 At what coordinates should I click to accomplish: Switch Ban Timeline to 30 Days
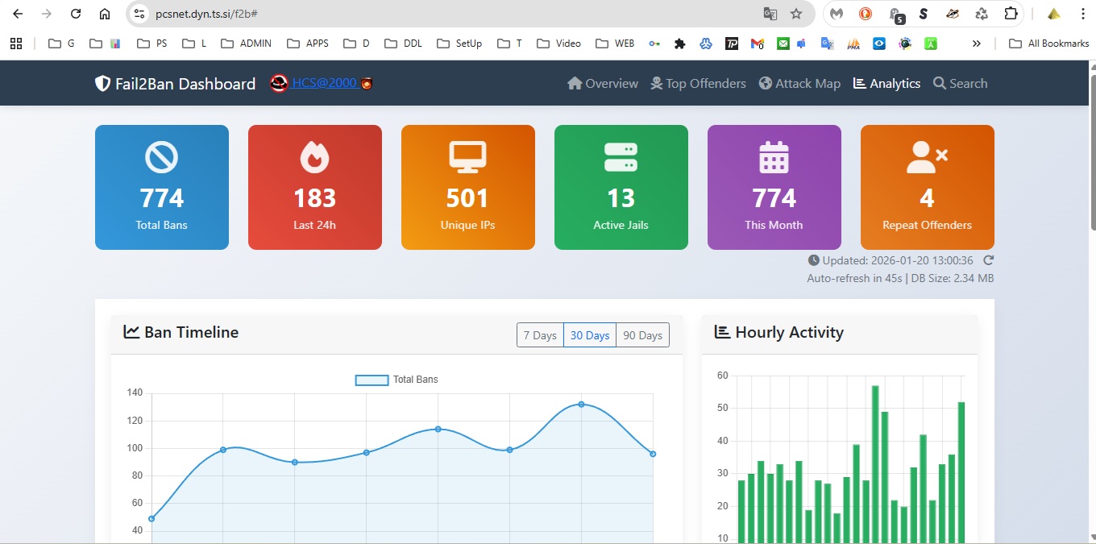coord(590,335)
